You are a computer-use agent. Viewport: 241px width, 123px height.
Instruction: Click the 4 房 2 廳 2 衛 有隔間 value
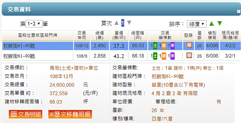174,93
